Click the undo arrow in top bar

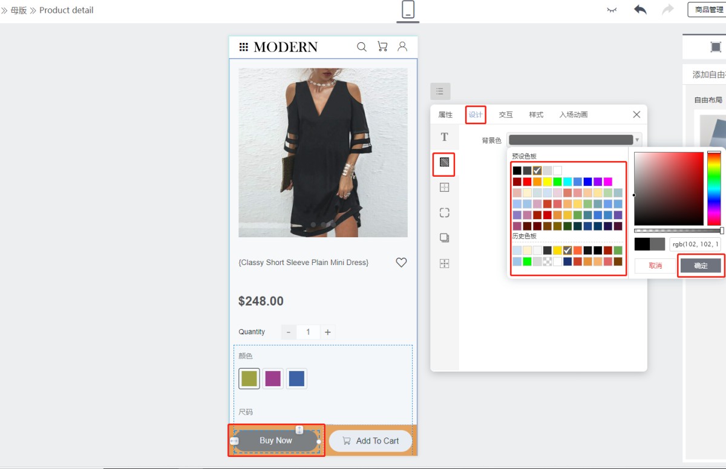coord(640,10)
